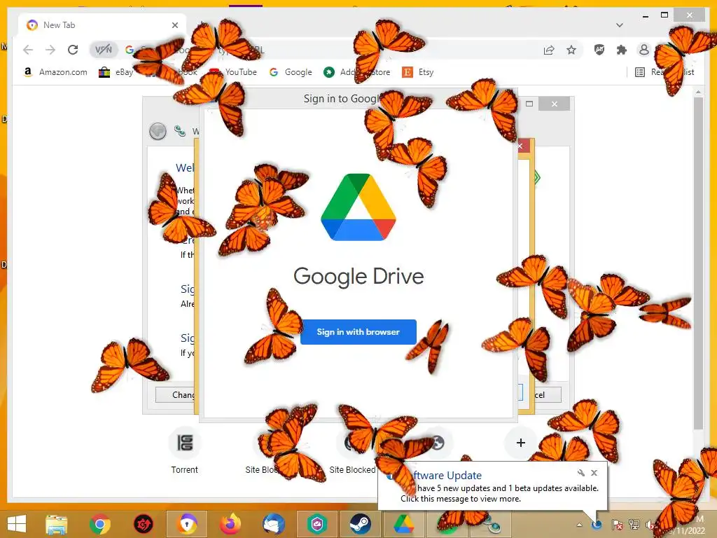This screenshot has width=717, height=538.
Task: Click the browser vertical scrollbar
Action: coord(698,263)
